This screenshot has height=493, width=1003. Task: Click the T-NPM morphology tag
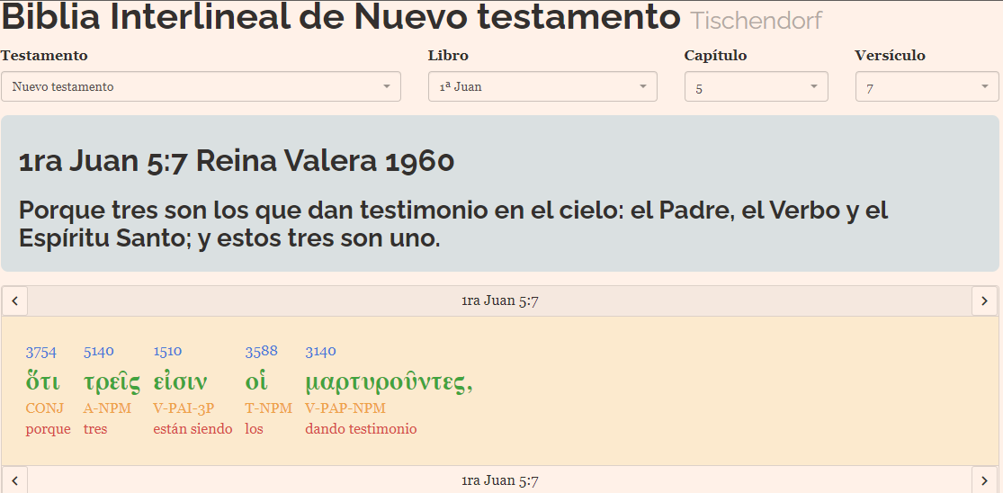click(x=269, y=408)
